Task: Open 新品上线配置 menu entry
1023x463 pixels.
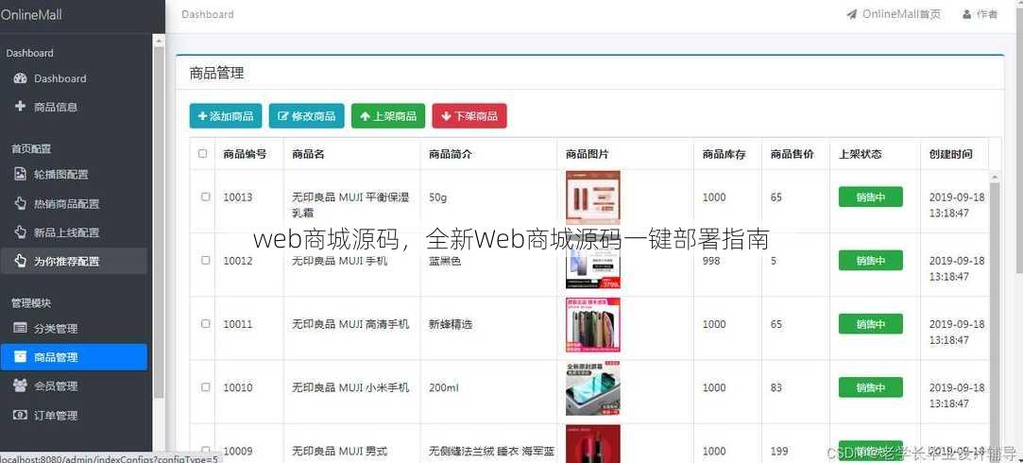Action: (74, 231)
